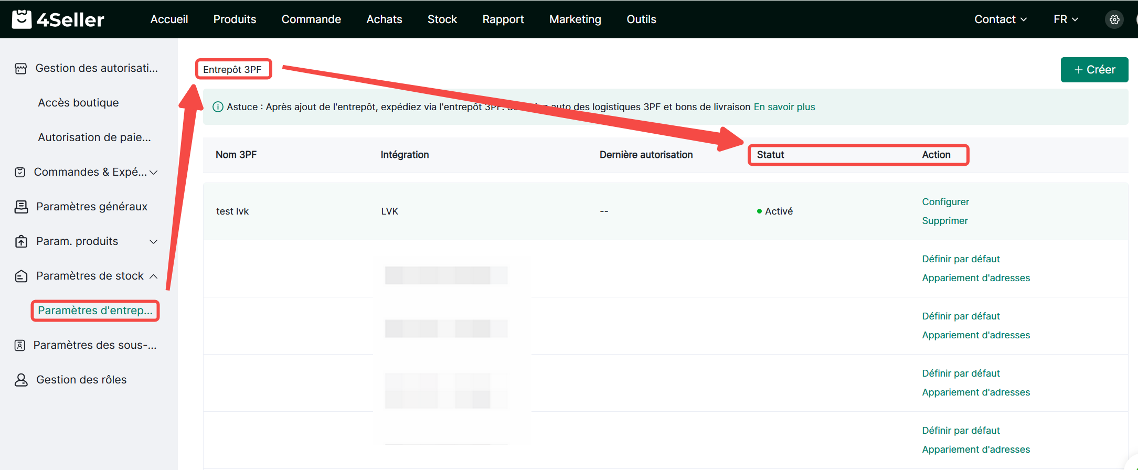Image resolution: width=1138 pixels, height=470 pixels.
Task: Click the Créer button
Action: 1094,70
